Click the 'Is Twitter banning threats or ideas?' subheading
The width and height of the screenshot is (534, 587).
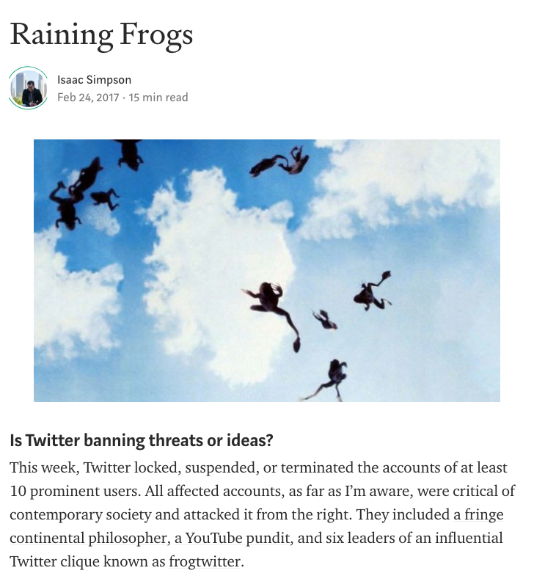point(141,441)
